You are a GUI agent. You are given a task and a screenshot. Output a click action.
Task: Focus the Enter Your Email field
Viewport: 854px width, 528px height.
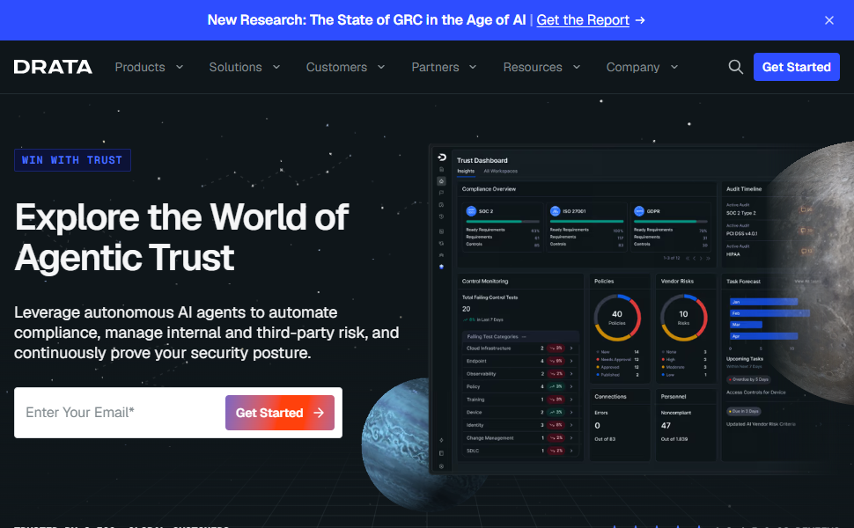120,413
